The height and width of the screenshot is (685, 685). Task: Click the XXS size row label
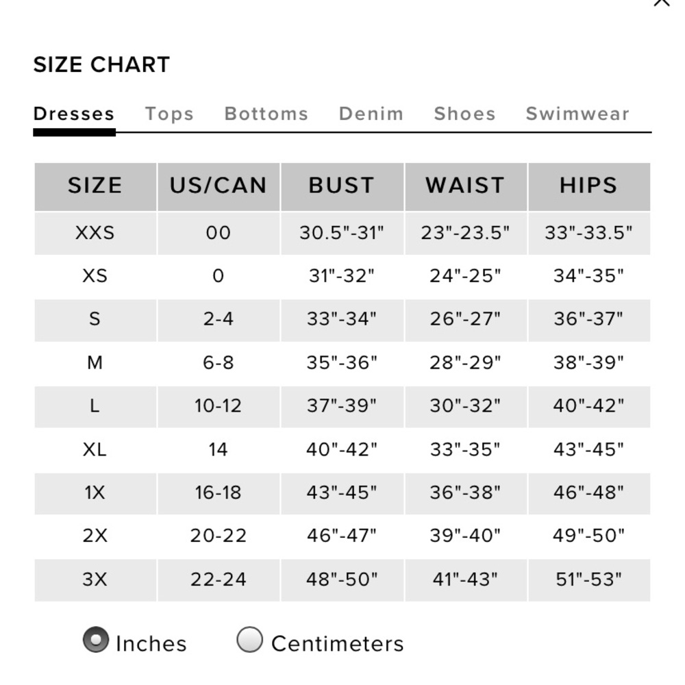pyautogui.click(x=95, y=233)
